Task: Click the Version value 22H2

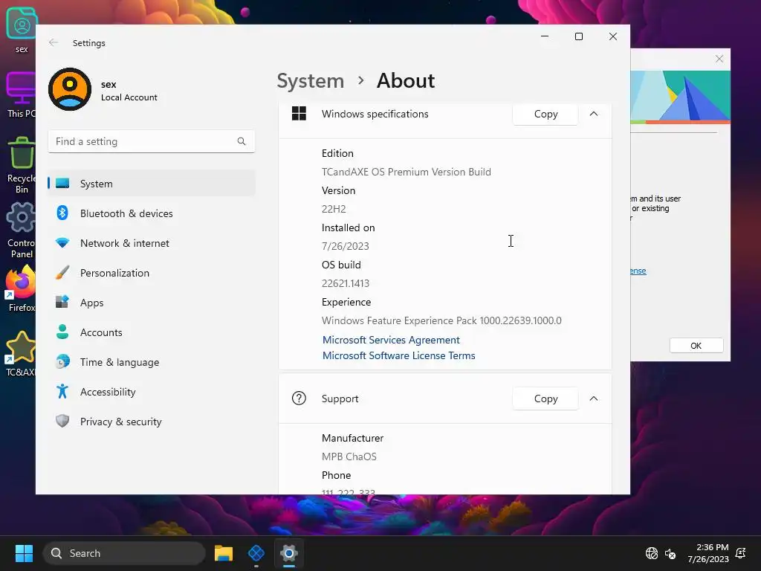Action: click(x=334, y=209)
